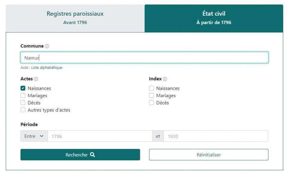Click the Recherche button
Viewport: 288px width, 176px height.
[80, 155]
